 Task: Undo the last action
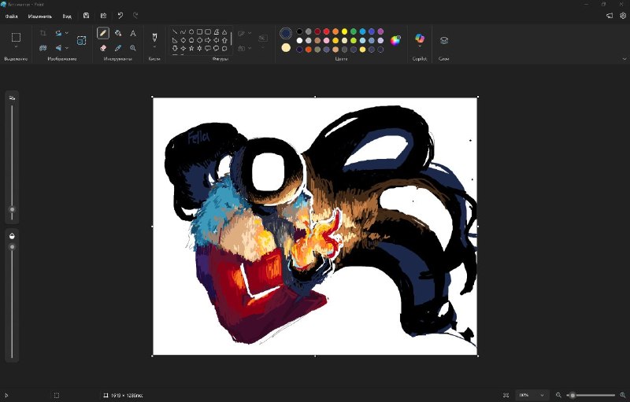[120, 16]
